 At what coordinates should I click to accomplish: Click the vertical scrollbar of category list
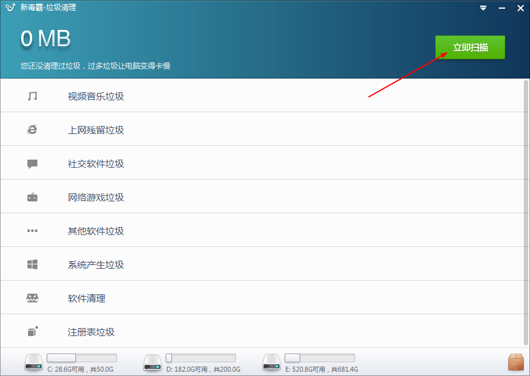tap(526, 213)
